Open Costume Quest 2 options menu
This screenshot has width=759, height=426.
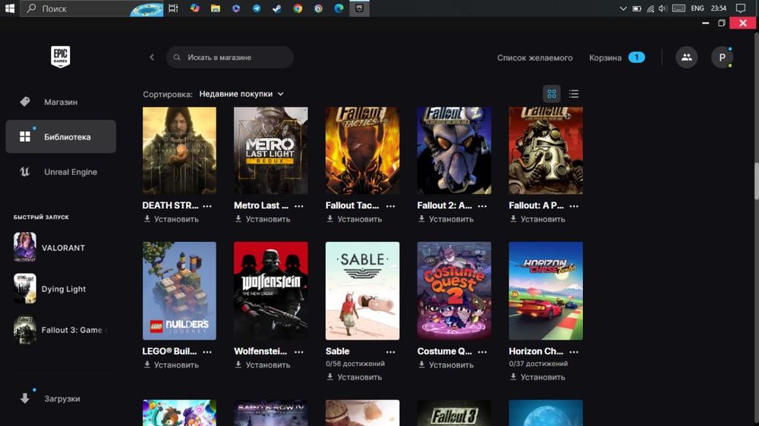[x=482, y=352]
